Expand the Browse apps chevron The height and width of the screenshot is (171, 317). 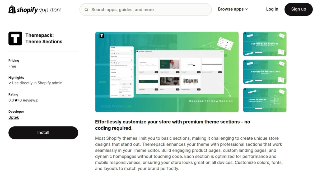pos(246,9)
